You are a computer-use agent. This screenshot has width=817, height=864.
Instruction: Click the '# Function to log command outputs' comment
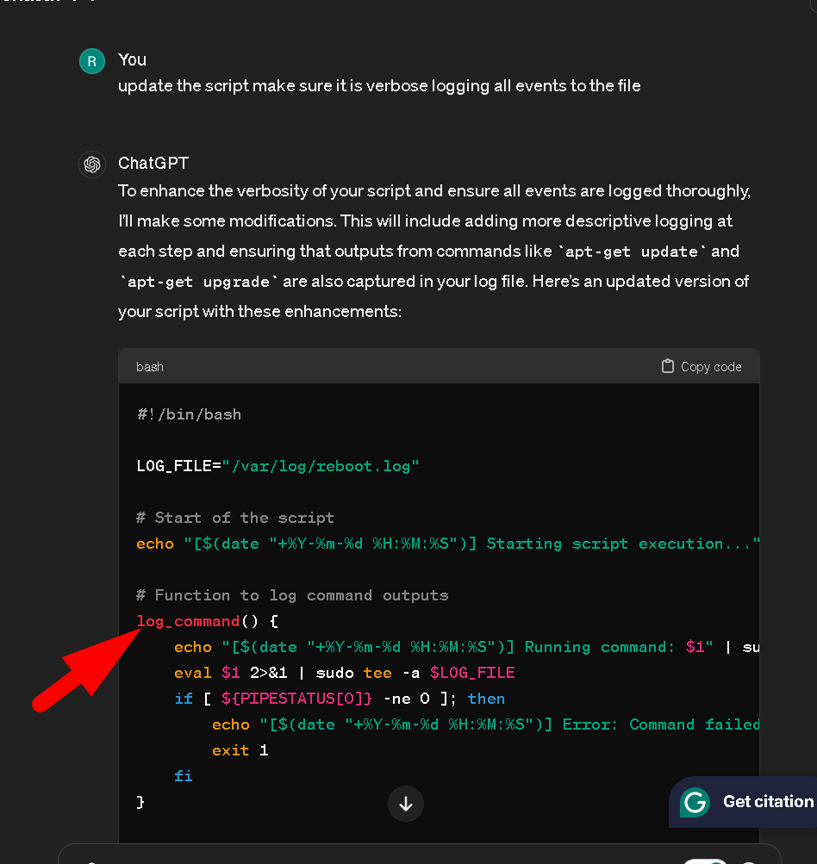pos(293,595)
